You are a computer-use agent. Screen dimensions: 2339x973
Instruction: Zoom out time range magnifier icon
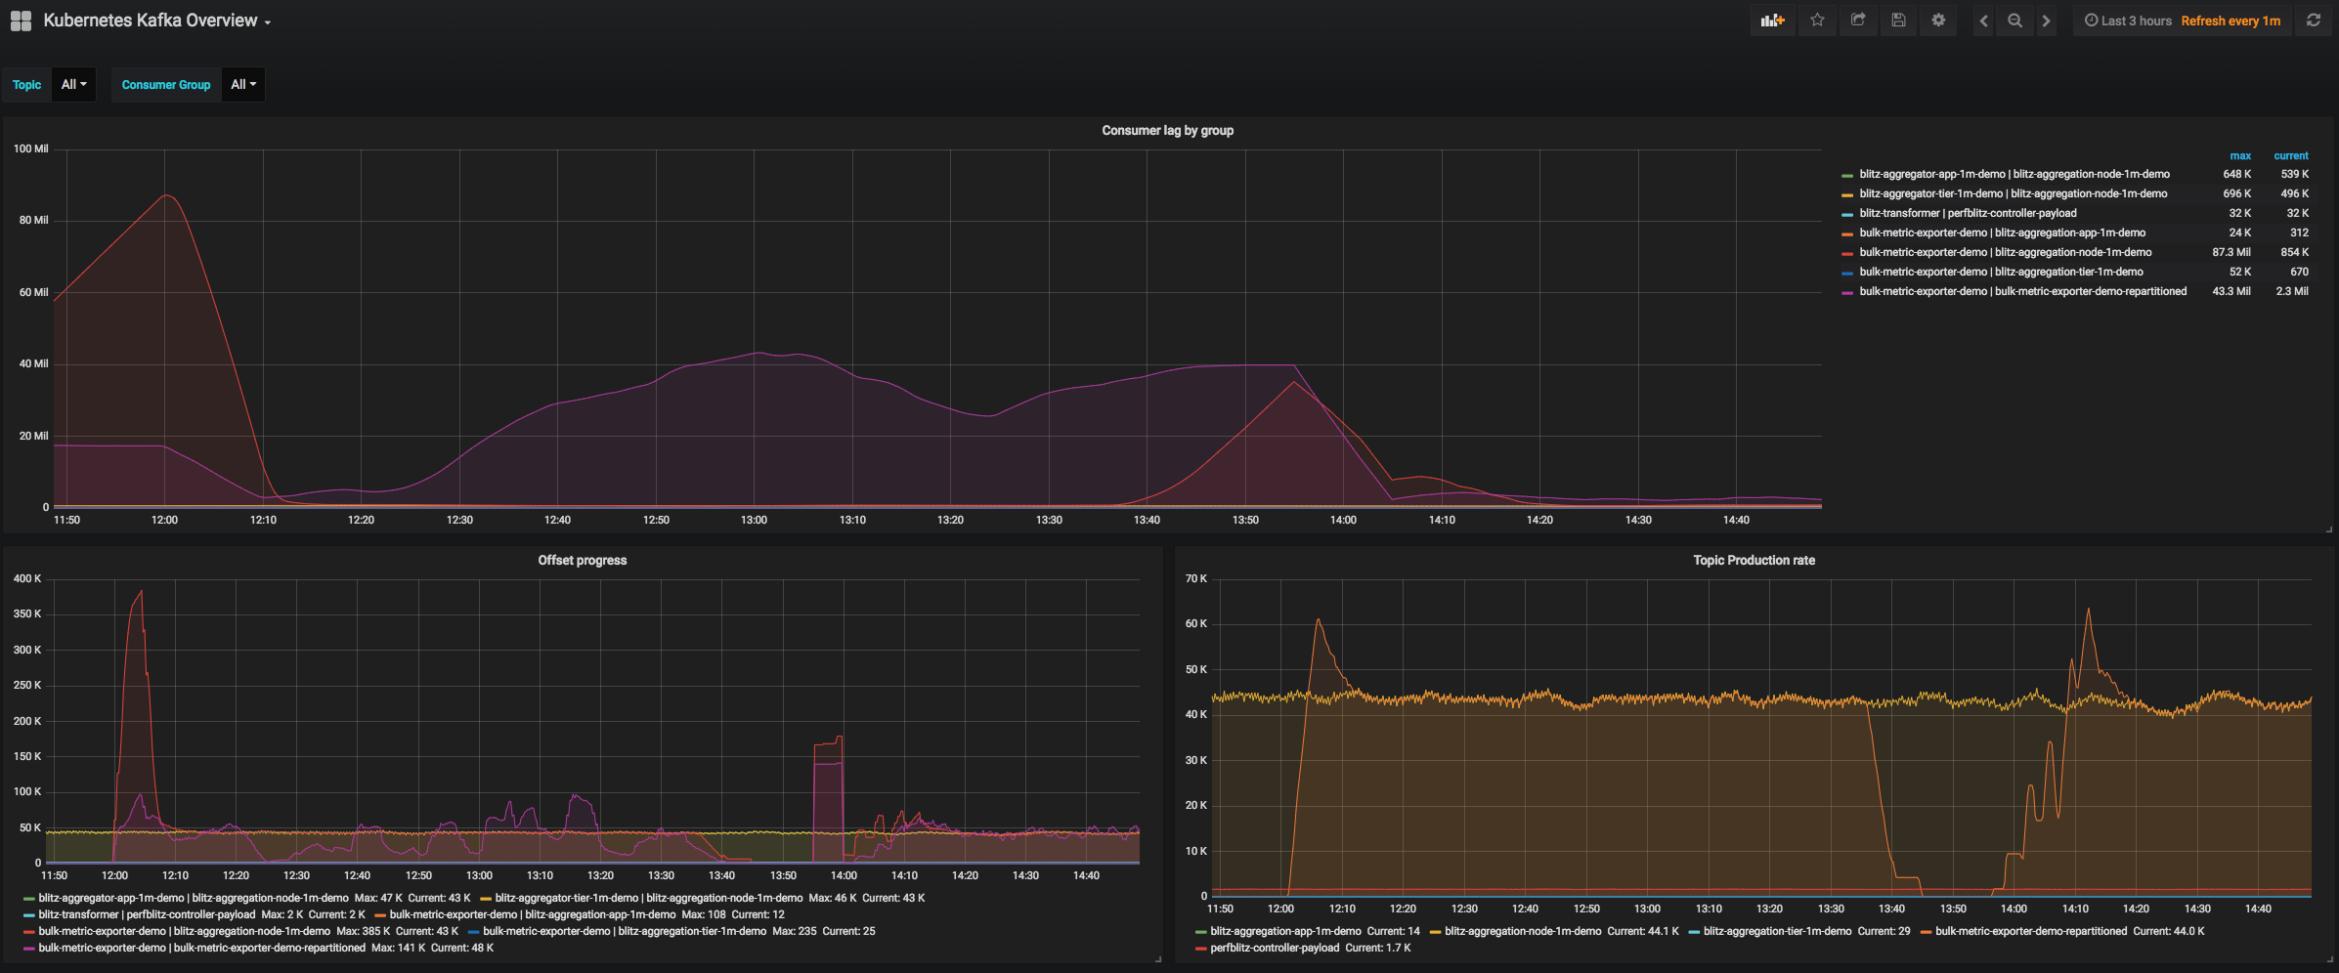click(2014, 21)
